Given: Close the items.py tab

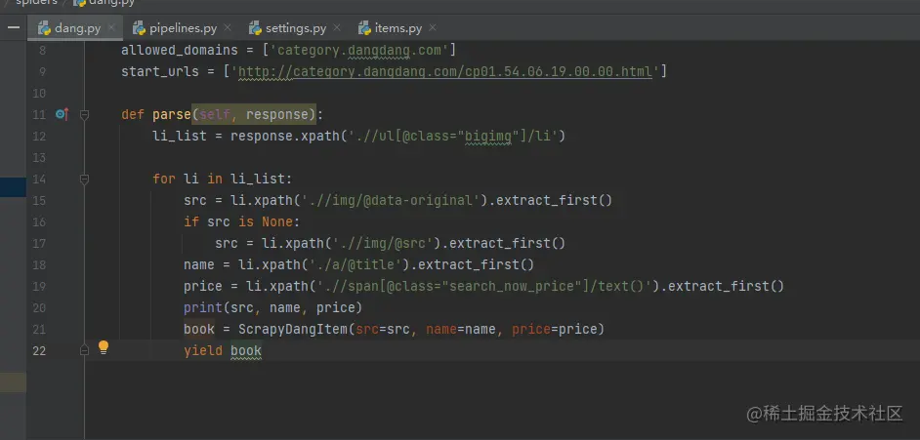Looking at the screenshot, I should point(433,27).
